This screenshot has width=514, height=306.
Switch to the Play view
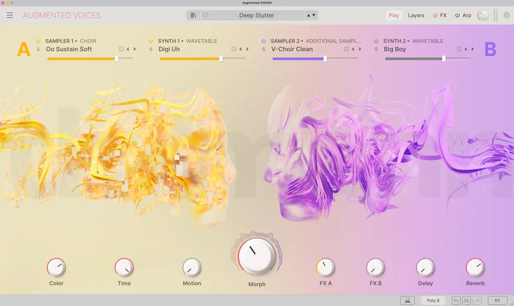pyautogui.click(x=394, y=15)
